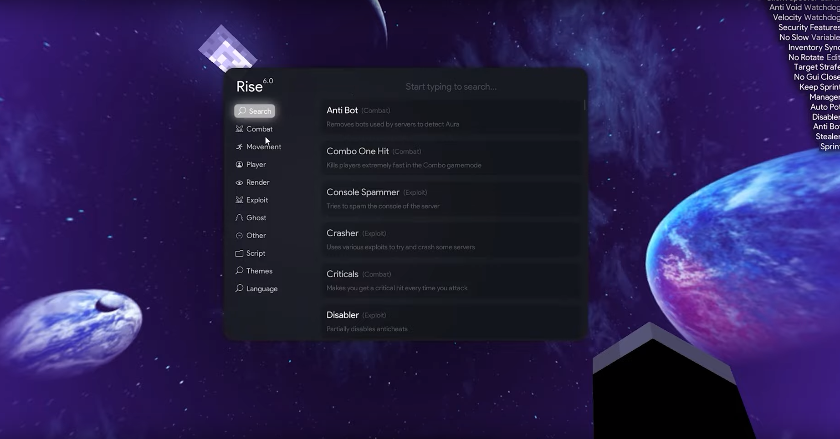Click the Movement running-figure icon
840x439 pixels.
[239, 146]
